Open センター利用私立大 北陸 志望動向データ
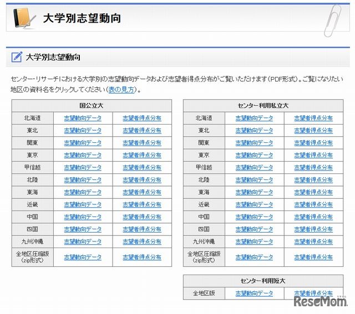This screenshot has width=355, height=314. tap(254, 180)
